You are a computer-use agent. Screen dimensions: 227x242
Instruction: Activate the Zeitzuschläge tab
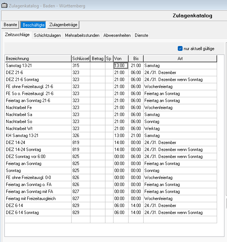(17, 35)
